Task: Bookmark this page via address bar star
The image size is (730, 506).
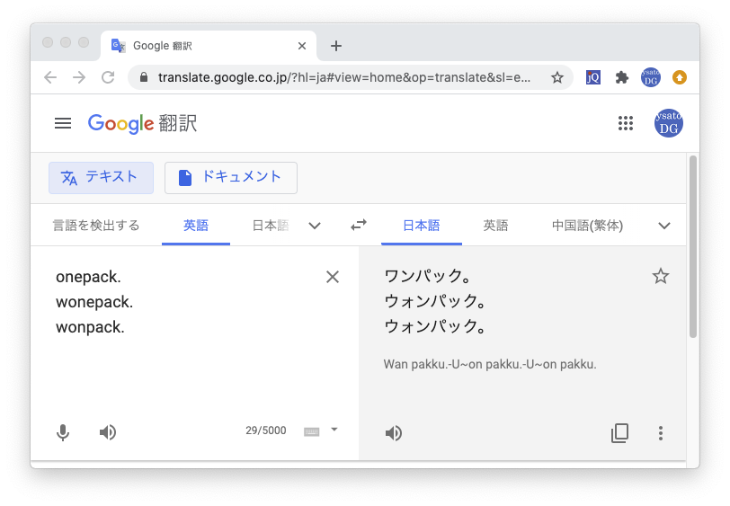Action: click(557, 77)
